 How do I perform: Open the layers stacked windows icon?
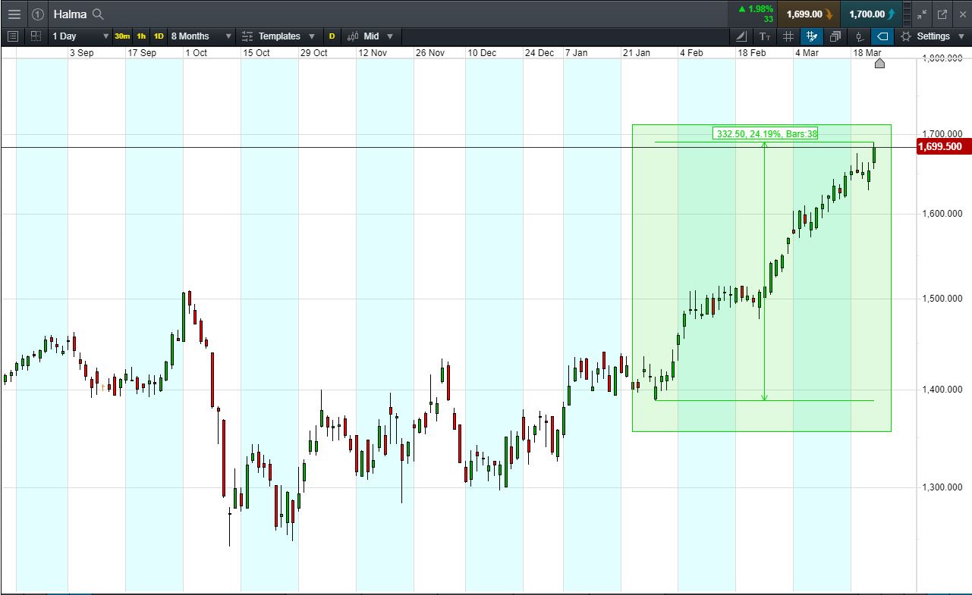[x=835, y=36]
